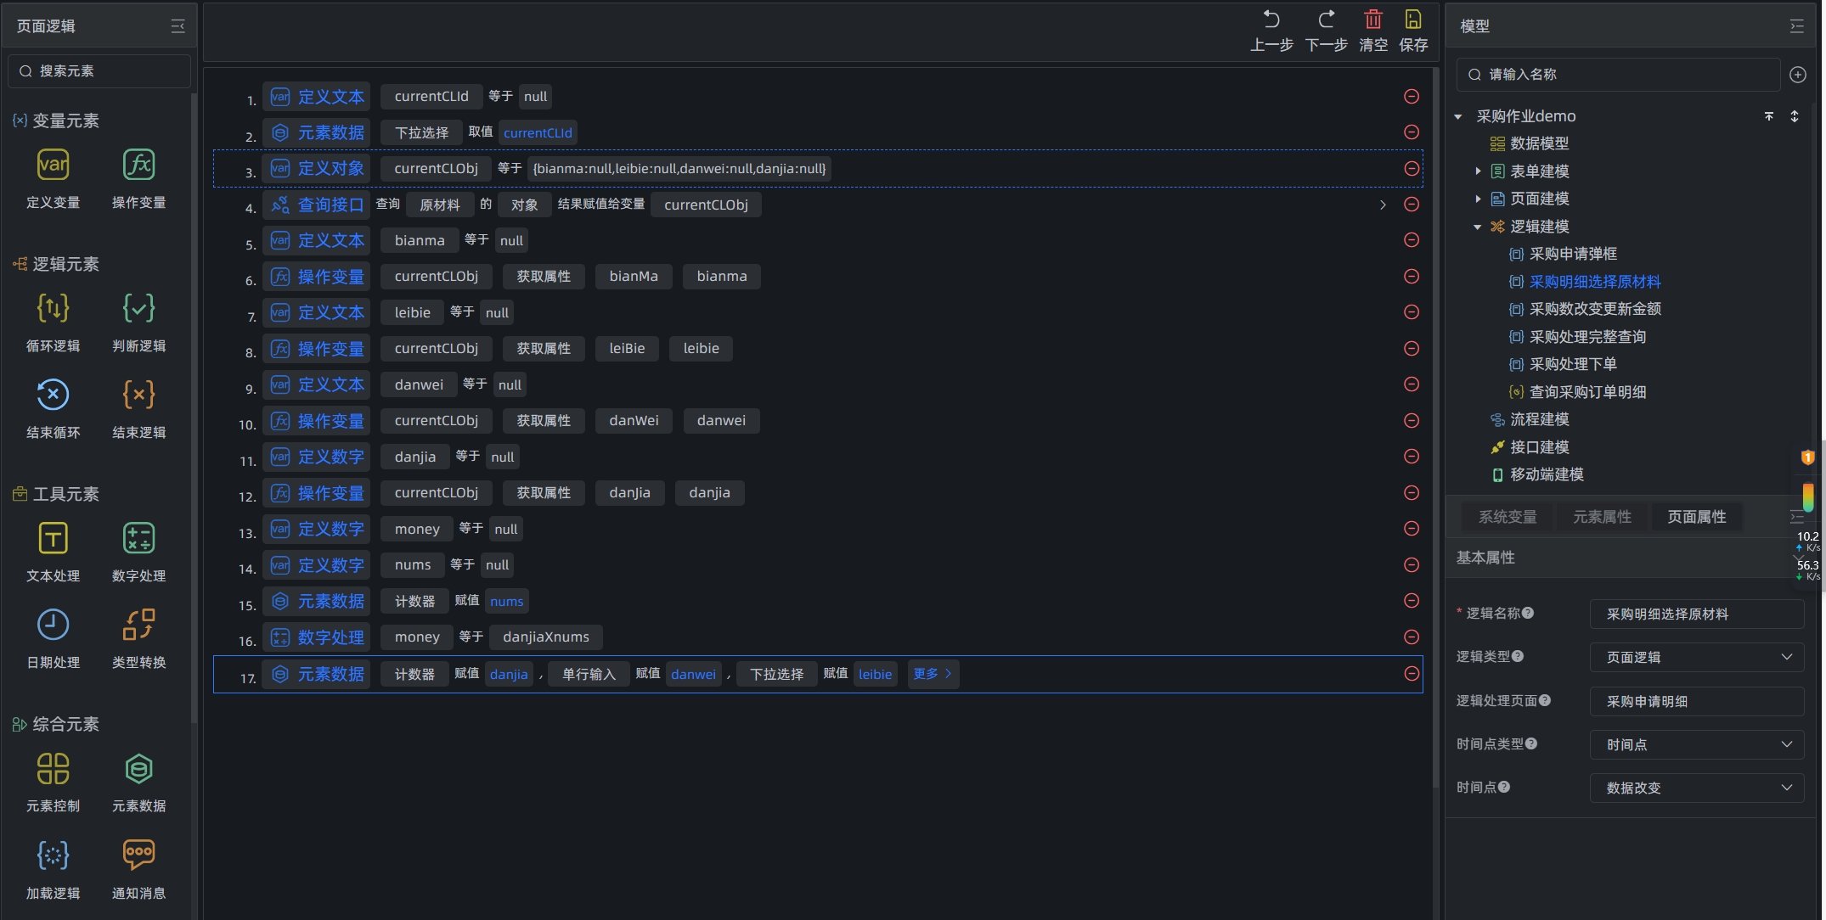Pick the 类型转换 tool element

(138, 625)
